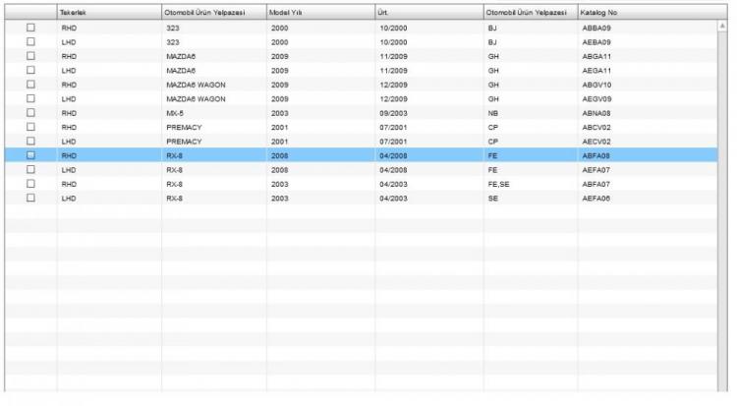Click the SE cell in AEFA06 row
The height and width of the screenshot is (406, 737).
click(493, 199)
